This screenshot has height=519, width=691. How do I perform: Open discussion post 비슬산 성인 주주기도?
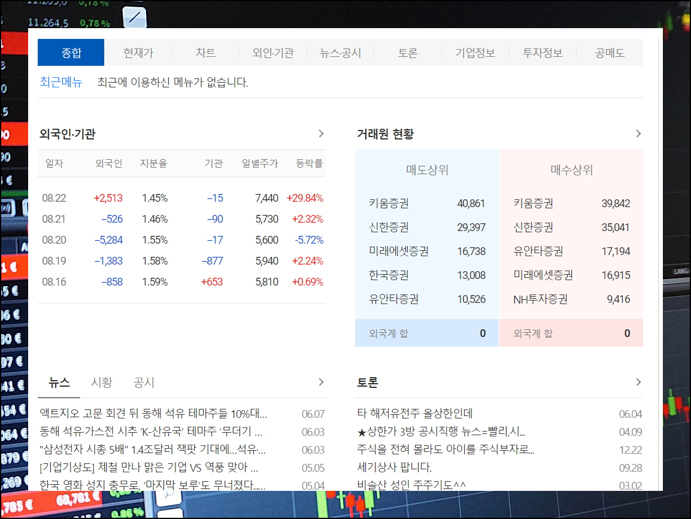pos(411,485)
